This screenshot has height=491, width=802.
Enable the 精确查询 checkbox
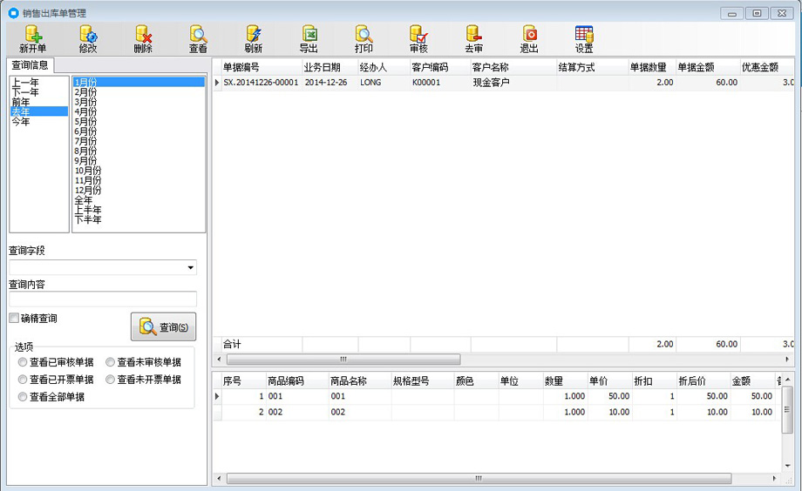pyautogui.click(x=14, y=318)
